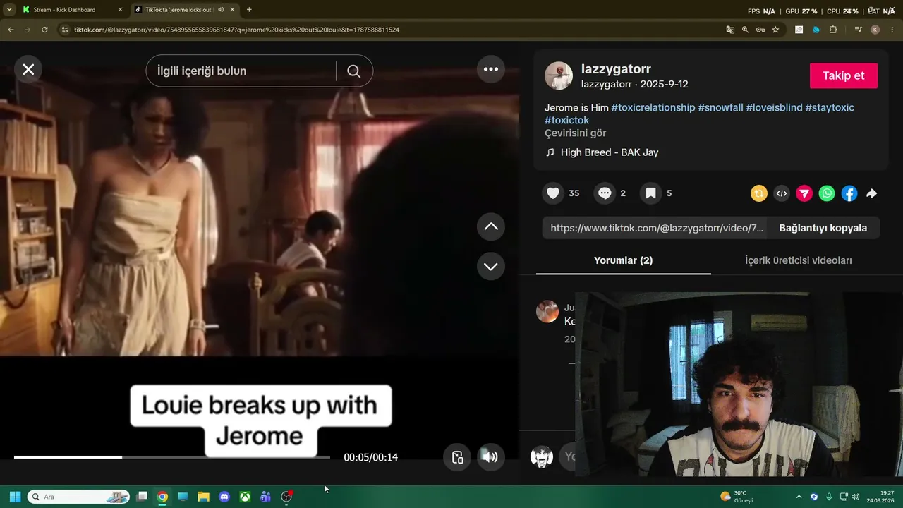Switch to 'Yorumlar (2)' tab
The image size is (903, 508).
[x=623, y=260]
